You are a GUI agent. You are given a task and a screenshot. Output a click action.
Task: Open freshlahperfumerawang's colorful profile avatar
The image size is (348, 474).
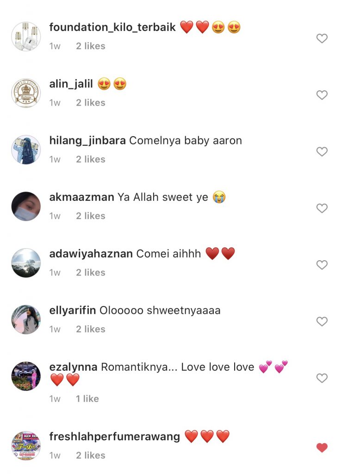point(26,446)
